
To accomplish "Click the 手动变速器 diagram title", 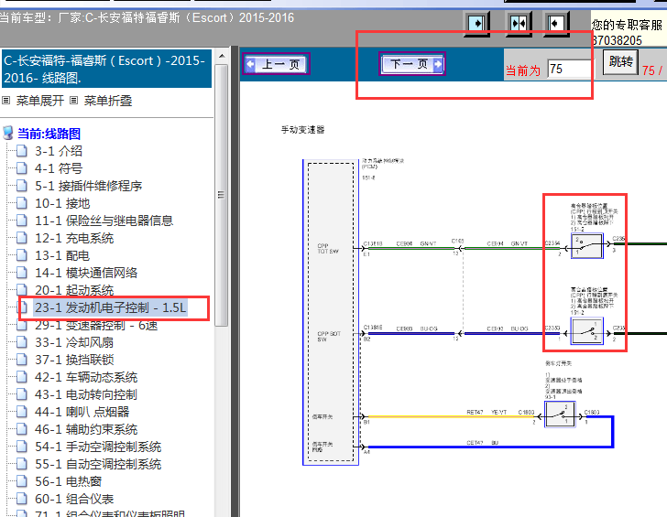I will pyautogui.click(x=303, y=130).
